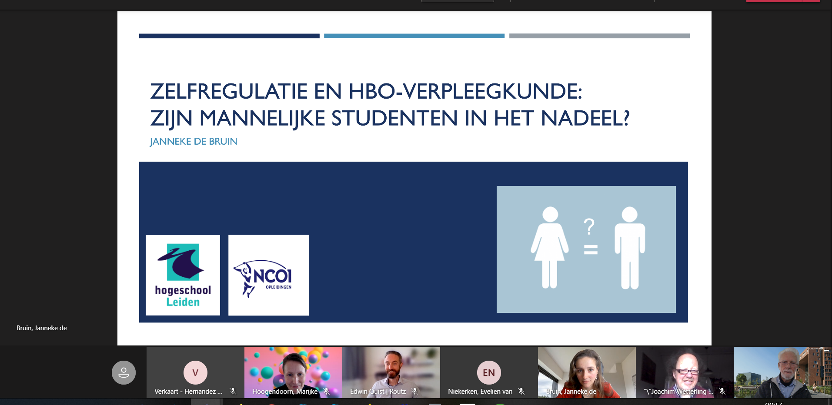Click the author text 'JANNEKE DE BRUIN' on slide
832x405 pixels.
click(194, 142)
